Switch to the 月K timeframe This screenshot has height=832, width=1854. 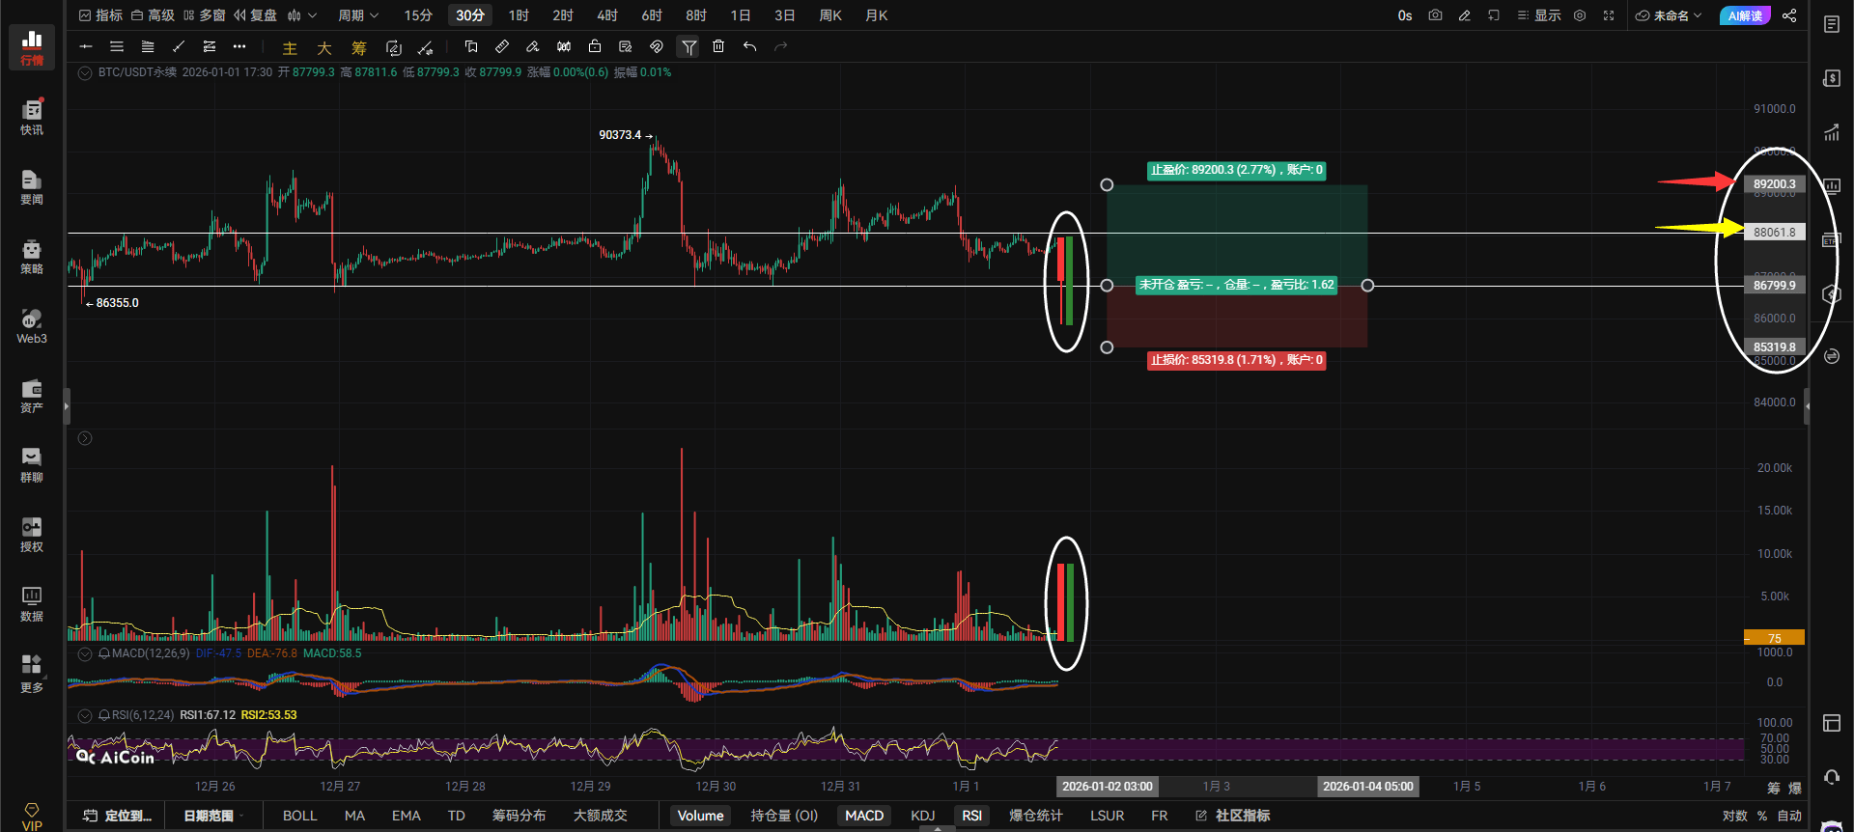tap(877, 15)
